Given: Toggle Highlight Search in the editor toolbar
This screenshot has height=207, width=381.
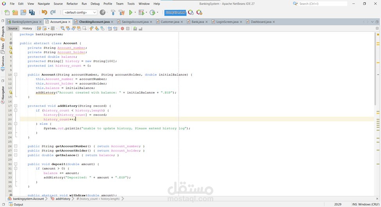Looking at the screenshot, I should 79,29.
